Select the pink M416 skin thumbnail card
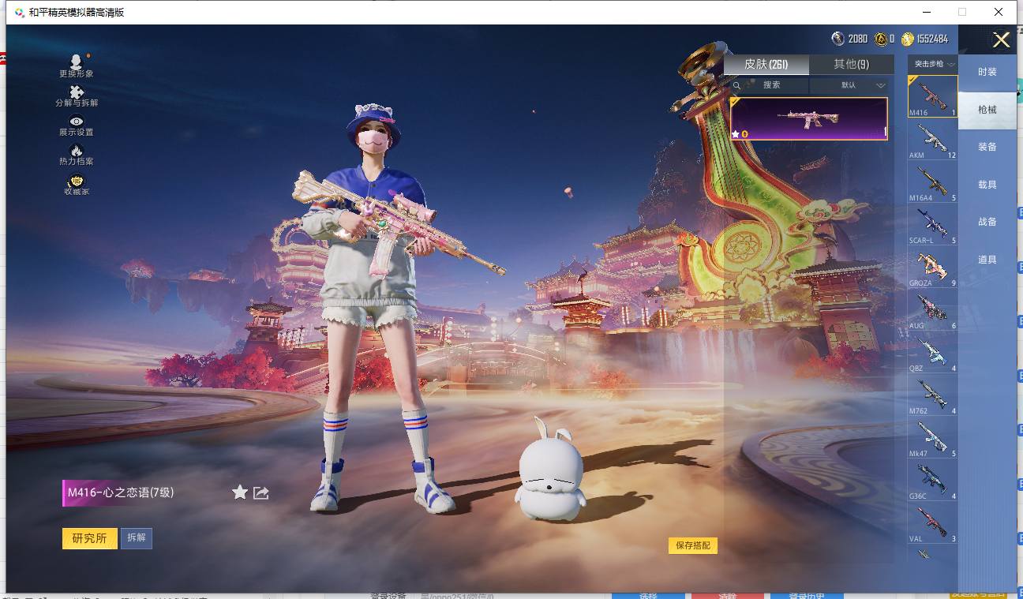1023x599 pixels. coord(809,119)
